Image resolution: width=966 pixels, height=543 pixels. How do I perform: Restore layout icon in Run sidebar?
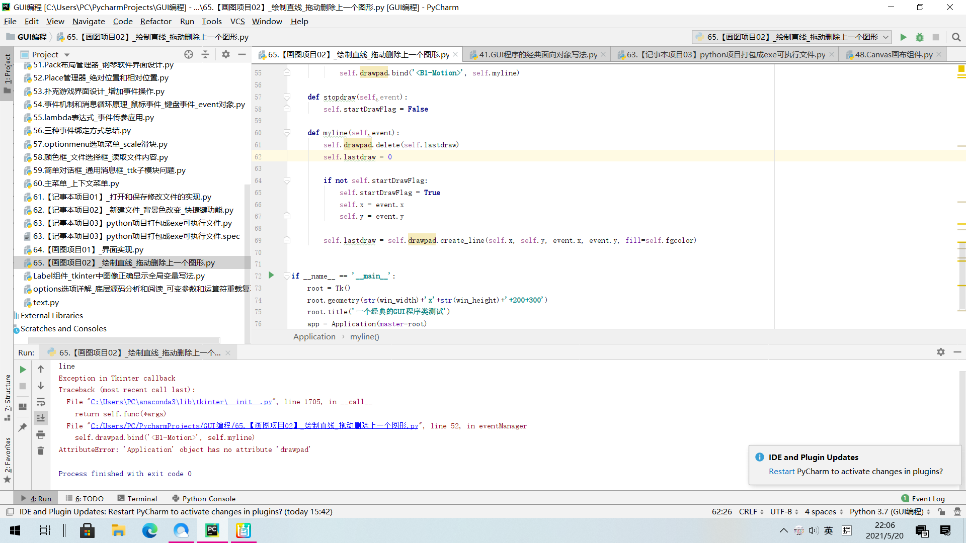(x=23, y=407)
